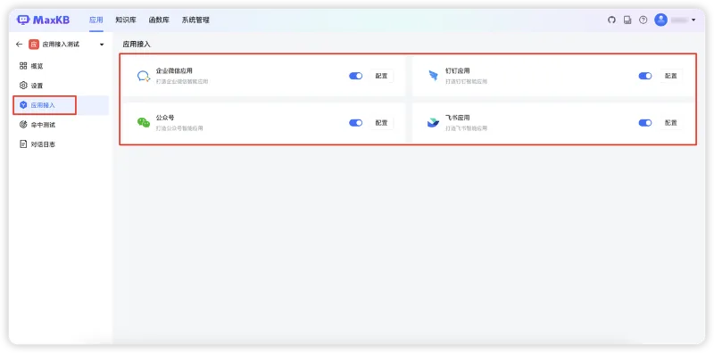This screenshot has width=714, height=353.
Task: Click the 概览 grid icon
Action: (x=23, y=66)
